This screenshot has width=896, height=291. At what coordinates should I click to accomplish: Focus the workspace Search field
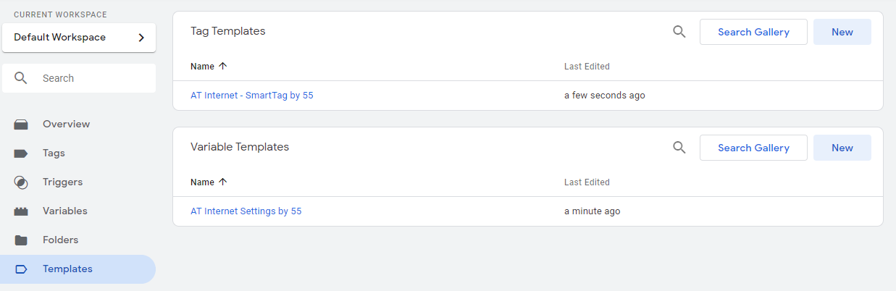87,78
